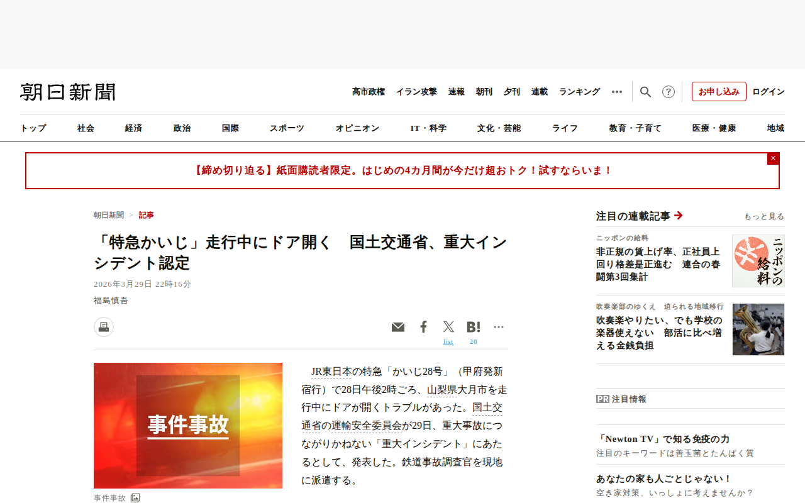Open the ライフ section

click(565, 128)
